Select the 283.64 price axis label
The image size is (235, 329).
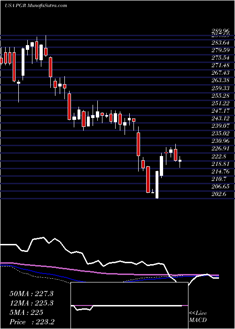click(x=220, y=43)
